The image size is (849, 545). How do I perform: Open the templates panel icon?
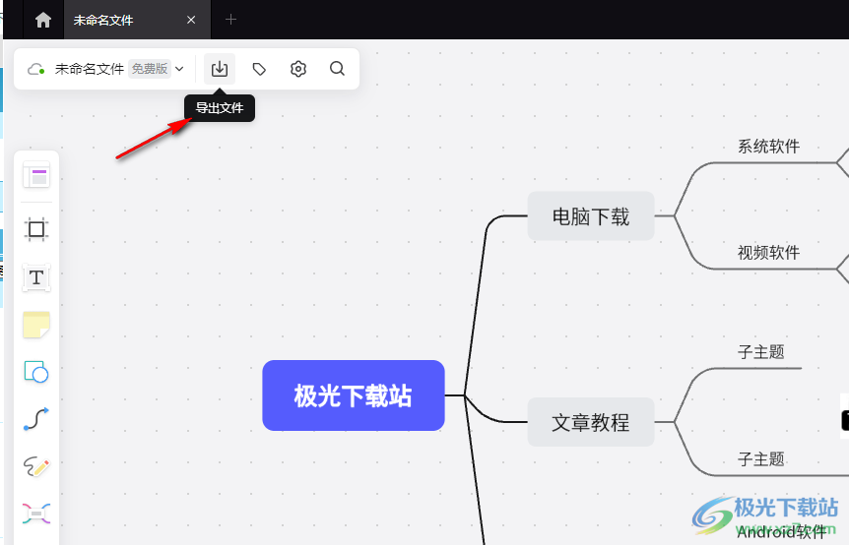click(x=36, y=175)
